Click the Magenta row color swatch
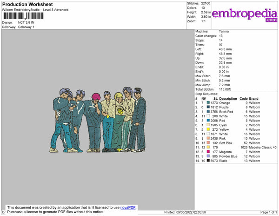This screenshot has height=216, width=279. pyautogui.click(x=208, y=152)
